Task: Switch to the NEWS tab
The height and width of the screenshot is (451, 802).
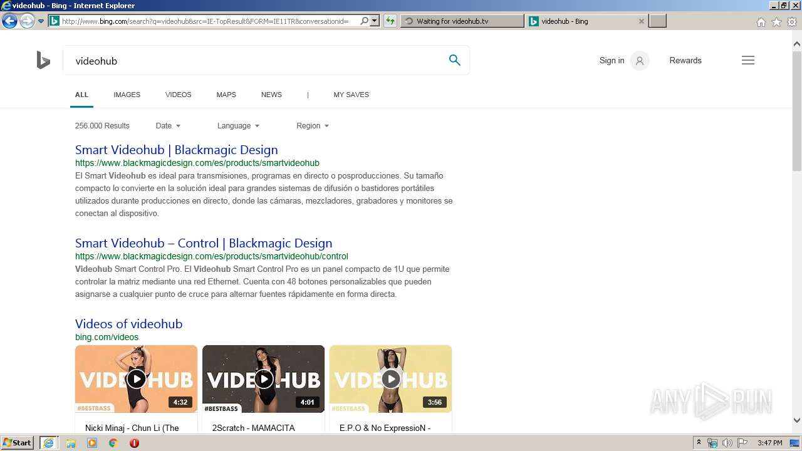Action: point(271,95)
